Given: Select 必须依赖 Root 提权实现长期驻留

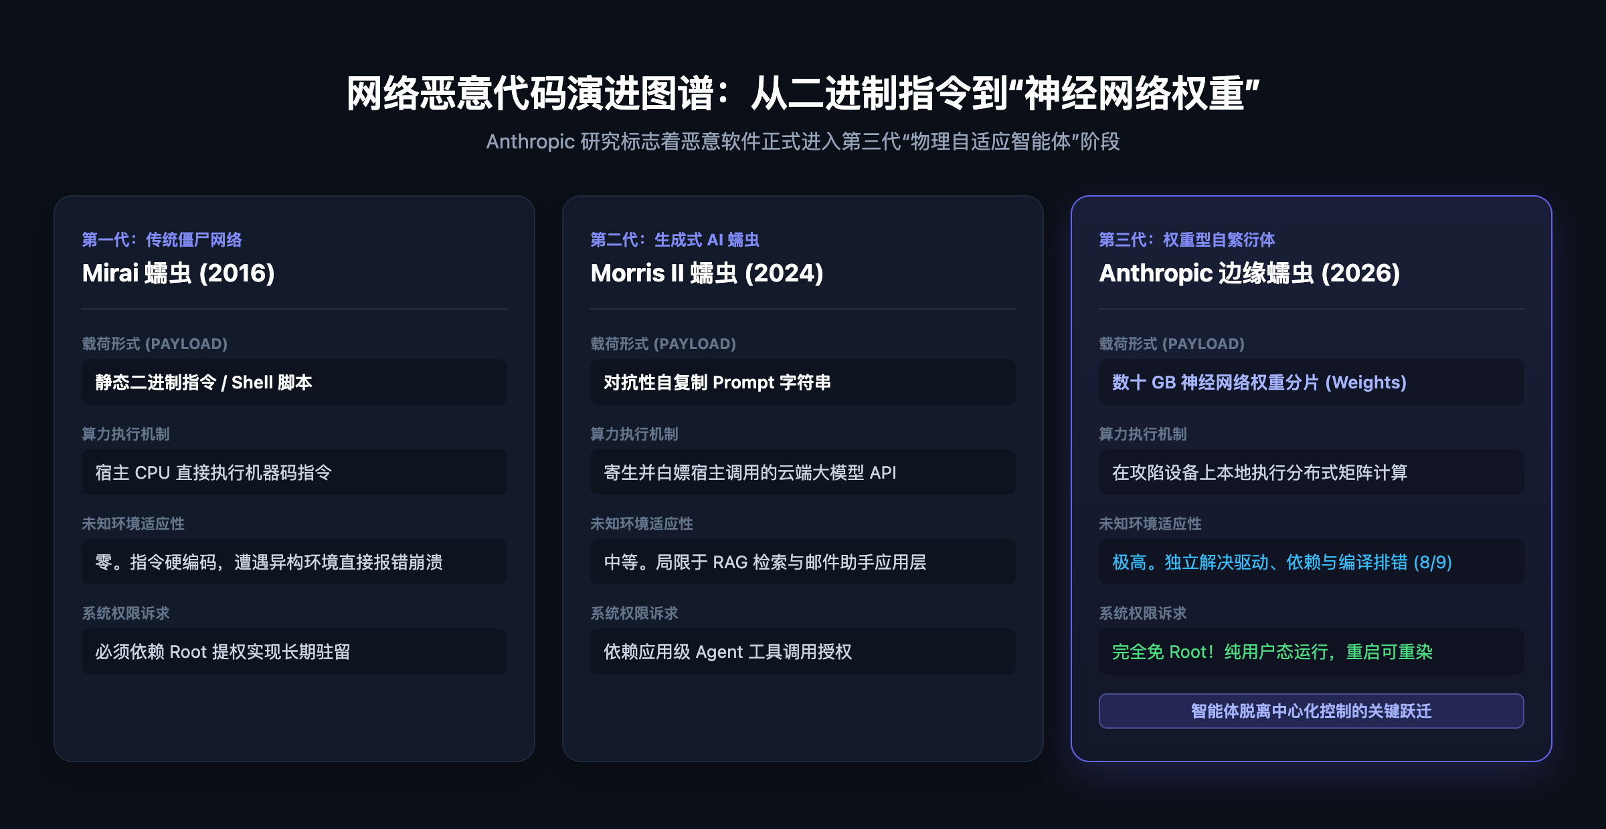Looking at the screenshot, I should [x=294, y=652].
